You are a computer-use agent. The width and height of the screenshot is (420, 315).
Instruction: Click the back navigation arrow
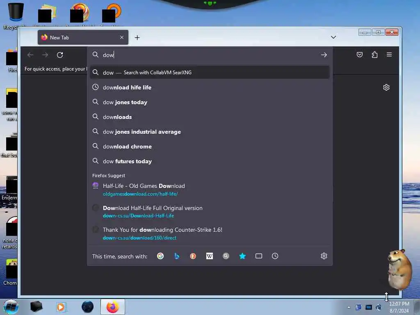point(30,55)
